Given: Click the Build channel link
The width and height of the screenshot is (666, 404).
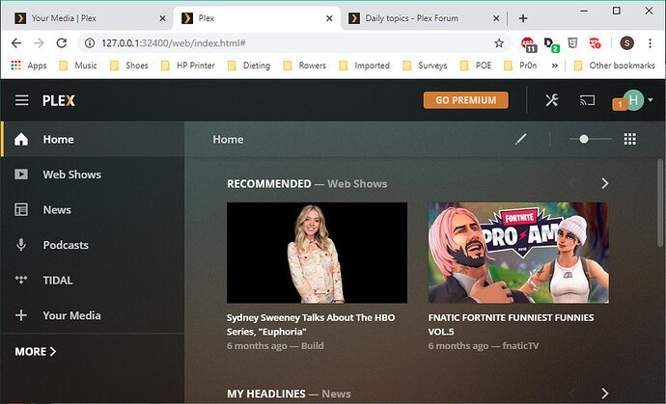Looking at the screenshot, I should 312,346.
